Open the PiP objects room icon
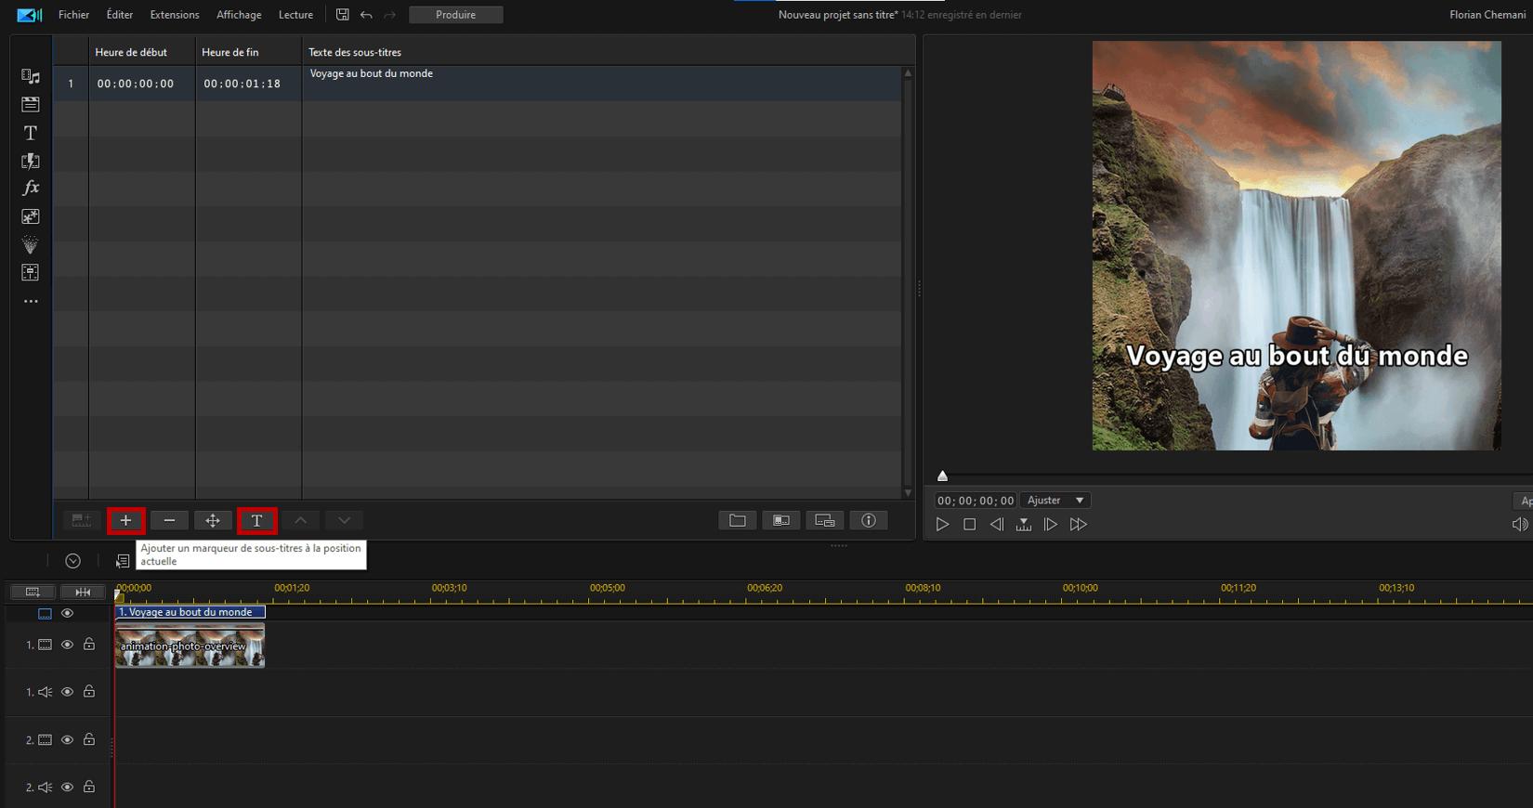The height and width of the screenshot is (808, 1533). [x=31, y=216]
